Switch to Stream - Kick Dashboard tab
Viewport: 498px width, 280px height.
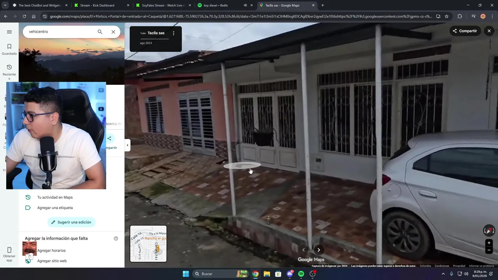click(101, 5)
